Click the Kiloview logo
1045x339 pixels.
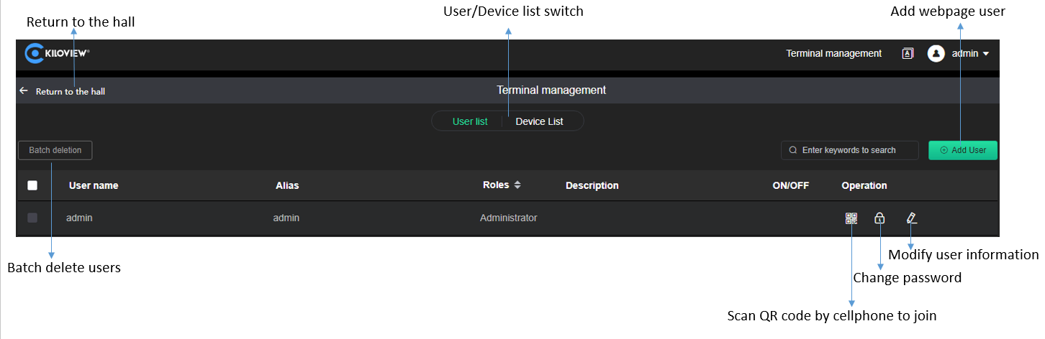click(57, 53)
